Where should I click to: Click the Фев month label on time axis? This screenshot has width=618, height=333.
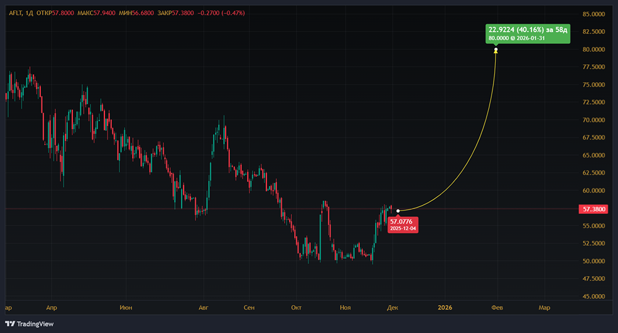(496, 307)
